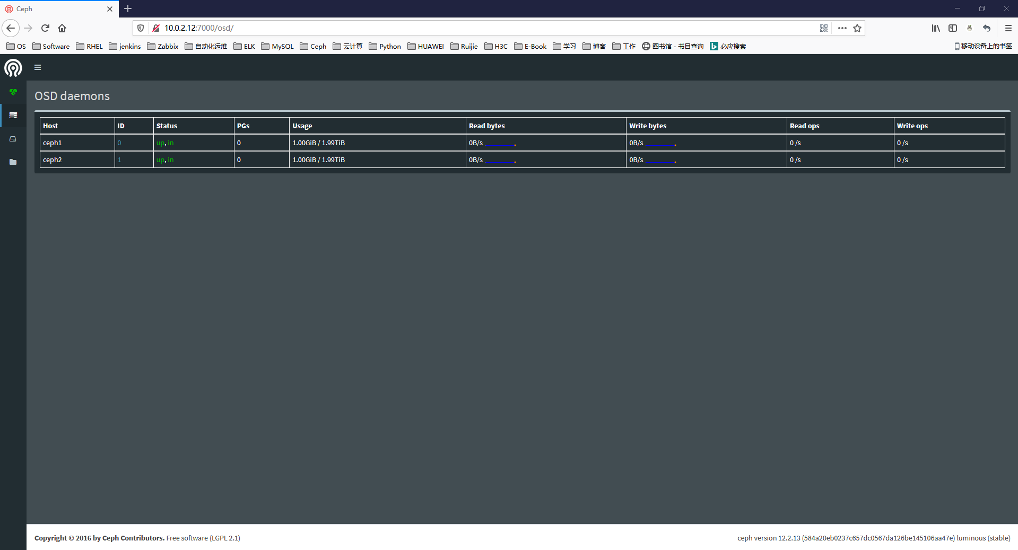Open the filesystems folder sidebar icon
This screenshot has height=550, width=1018.
(x=13, y=162)
